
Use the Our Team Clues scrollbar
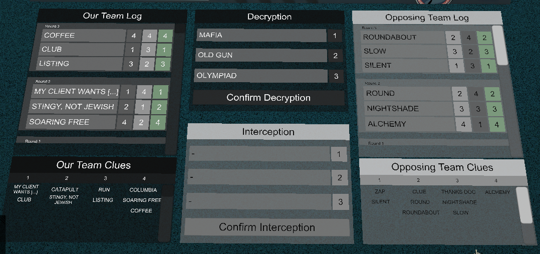click(165, 212)
